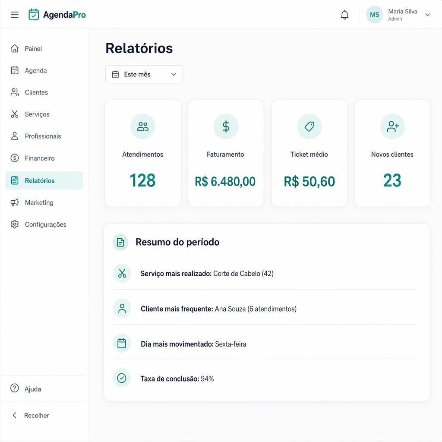
Task: Click the Ajuda question mark icon
Action: (15, 388)
